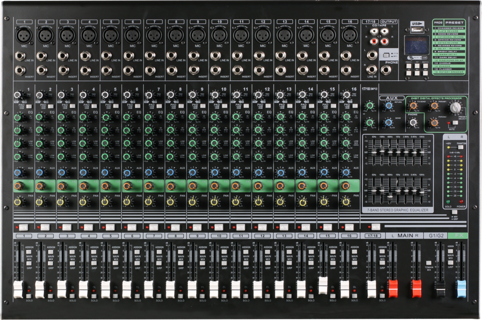This screenshot has width=482, height=320.
Task: Click the AUX RETURN blue knob
Action: pos(389,106)
